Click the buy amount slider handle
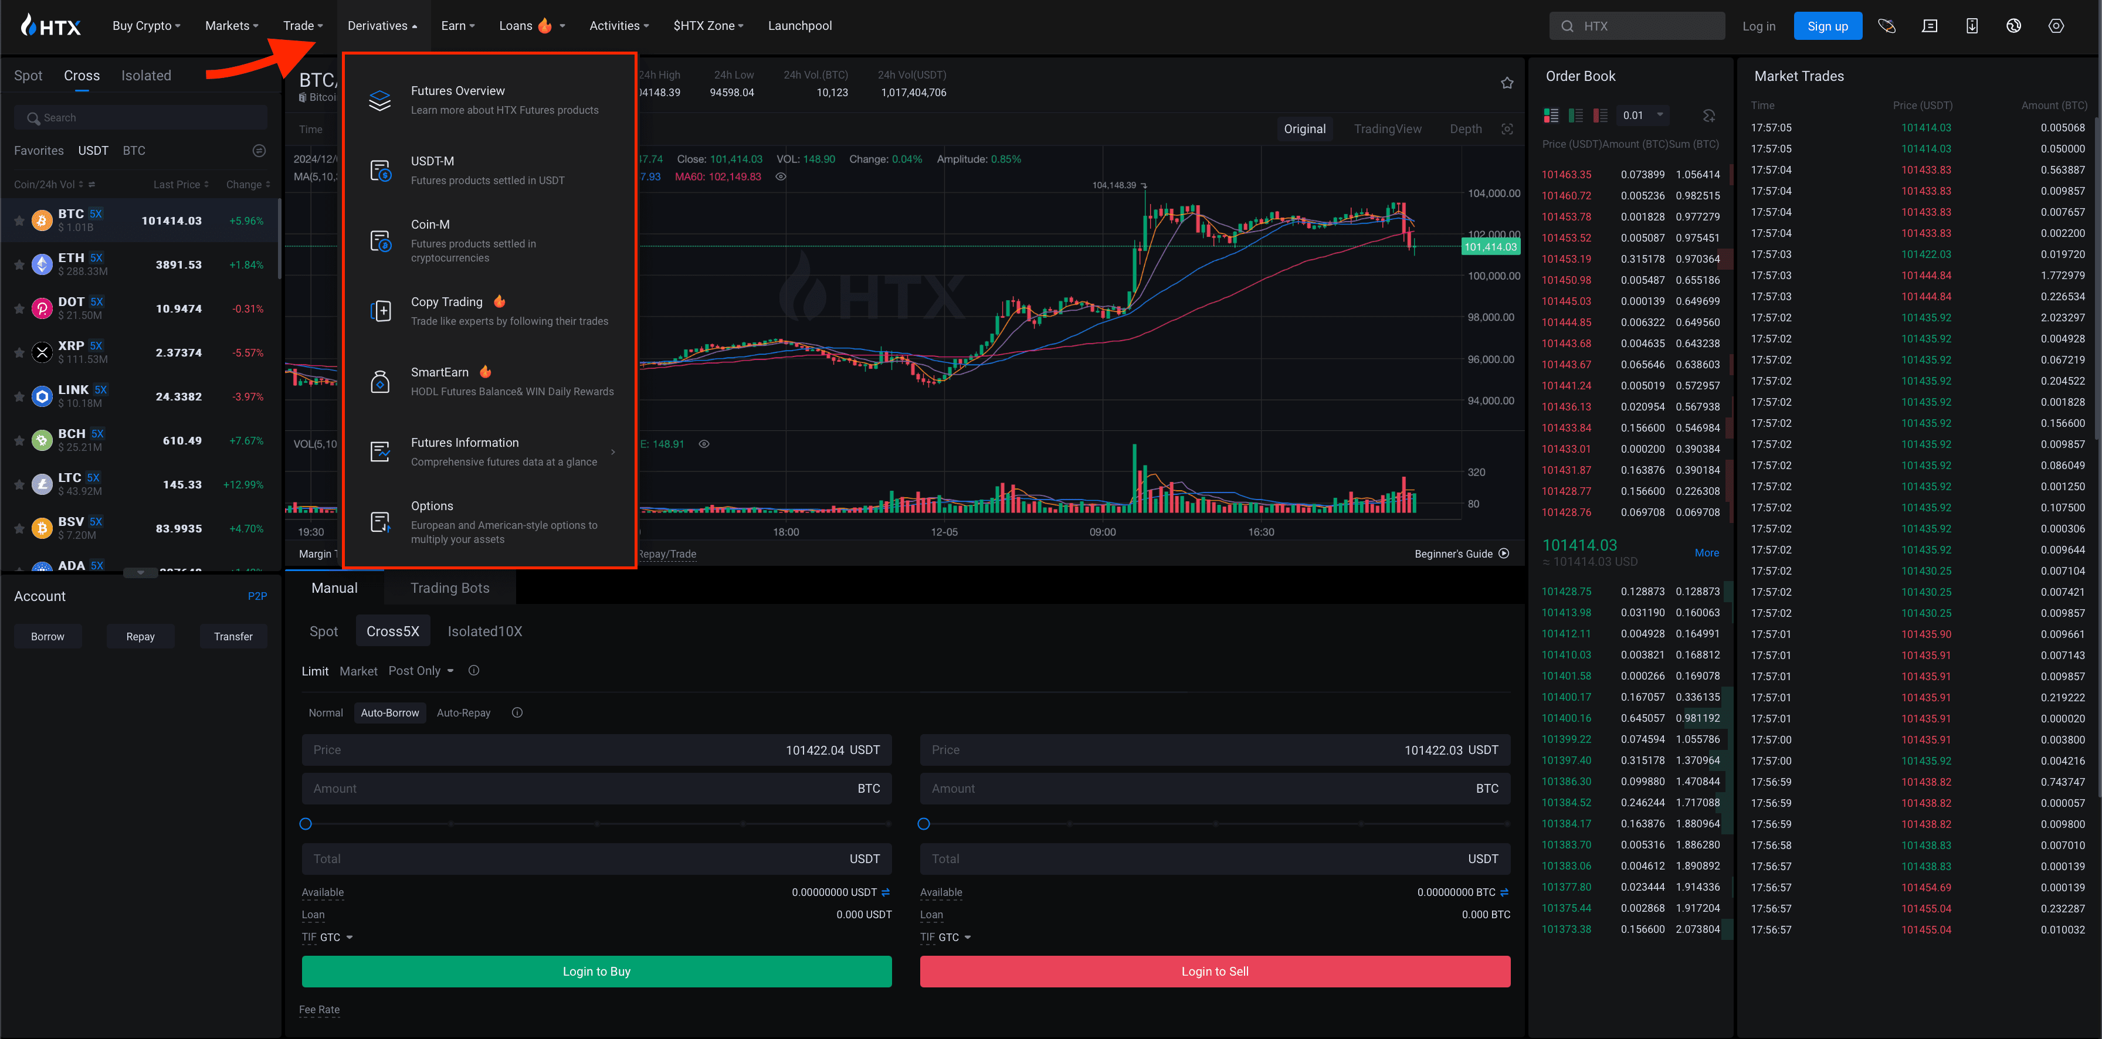 point(306,824)
